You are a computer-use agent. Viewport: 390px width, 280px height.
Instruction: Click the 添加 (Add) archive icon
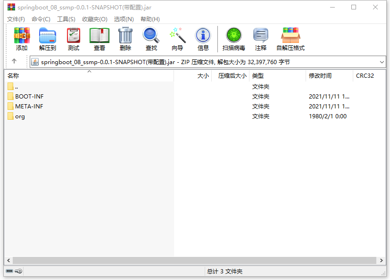tap(22, 39)
